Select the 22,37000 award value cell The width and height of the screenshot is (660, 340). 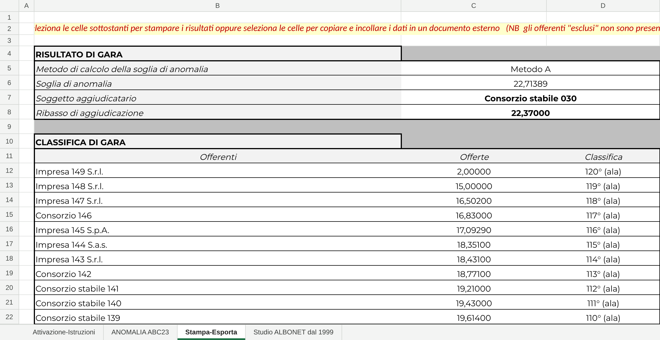[x=530, y=113]
